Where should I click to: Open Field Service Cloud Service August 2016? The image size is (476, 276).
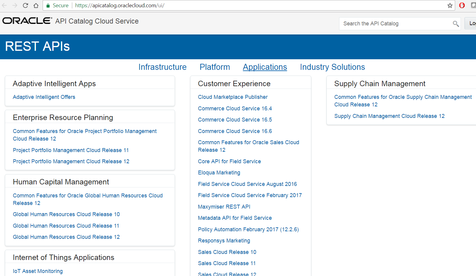pyautogui.click(x=247, y=184)
